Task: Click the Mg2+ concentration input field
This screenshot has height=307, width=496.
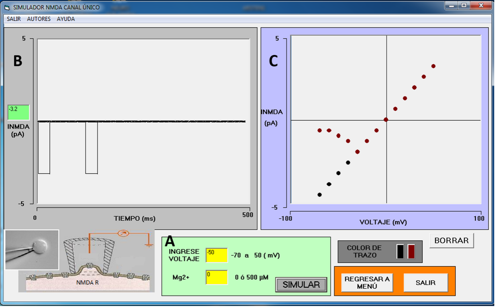Action: [x=216, y=277]
